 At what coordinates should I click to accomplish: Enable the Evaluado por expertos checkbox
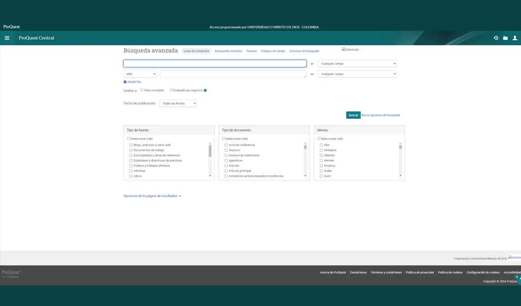(x=171, y=90)
